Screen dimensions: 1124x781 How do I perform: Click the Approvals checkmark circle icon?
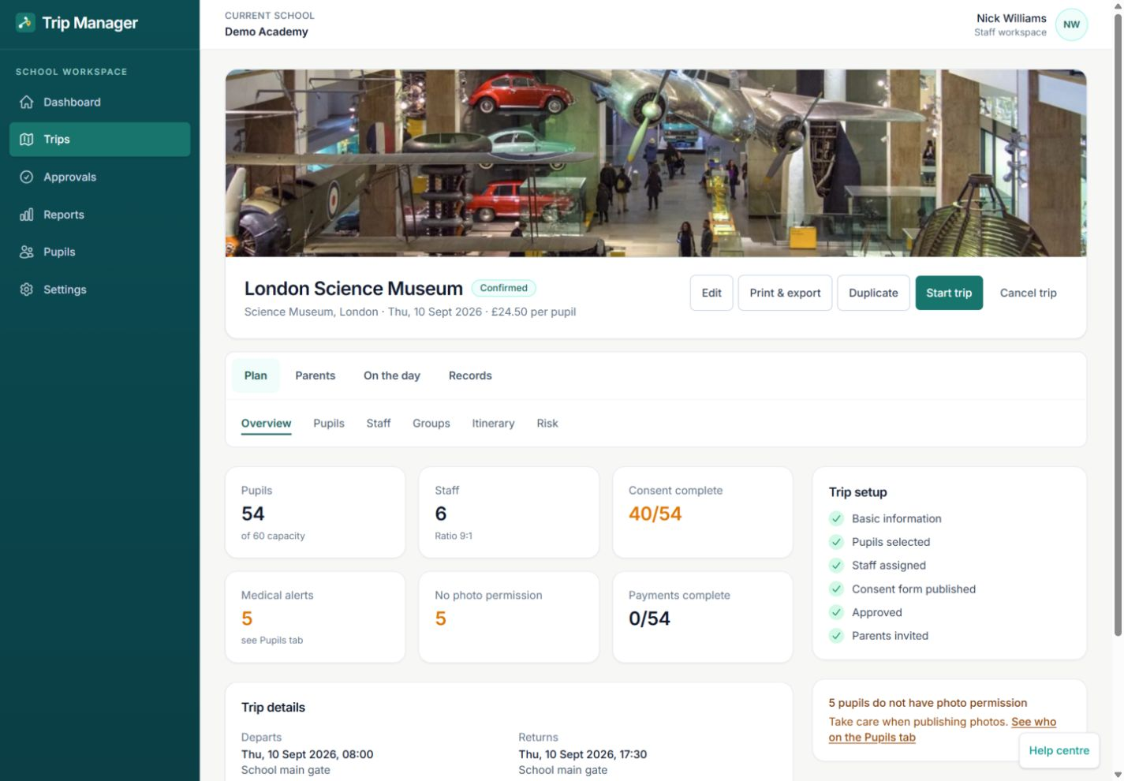pyautogui.click(x=27, y=177)
